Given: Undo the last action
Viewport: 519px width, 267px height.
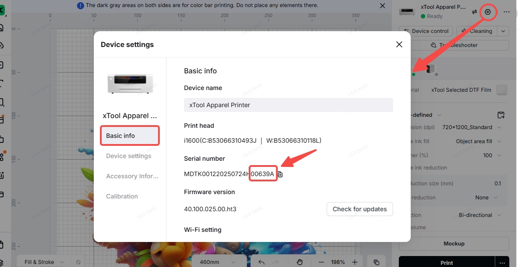Looking at the screenshot, I should tap(261, 262).
